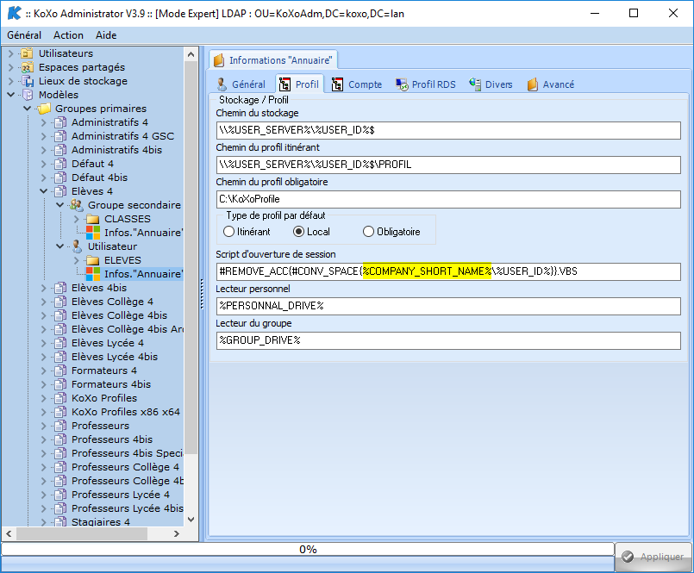Collapse the Groupes primaires node
Viewport: 694px width, 573px height.
(x=28, y=109)
